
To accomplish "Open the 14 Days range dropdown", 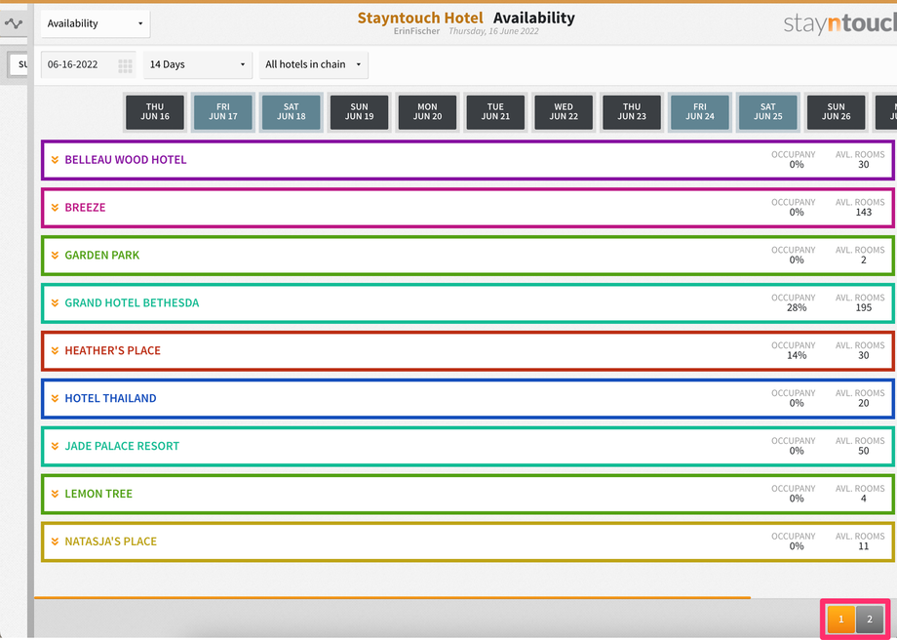I will coord(197,64).
